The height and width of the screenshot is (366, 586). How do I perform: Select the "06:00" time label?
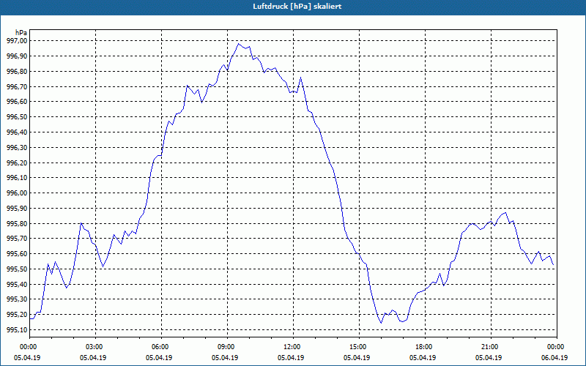click(159, 347)
